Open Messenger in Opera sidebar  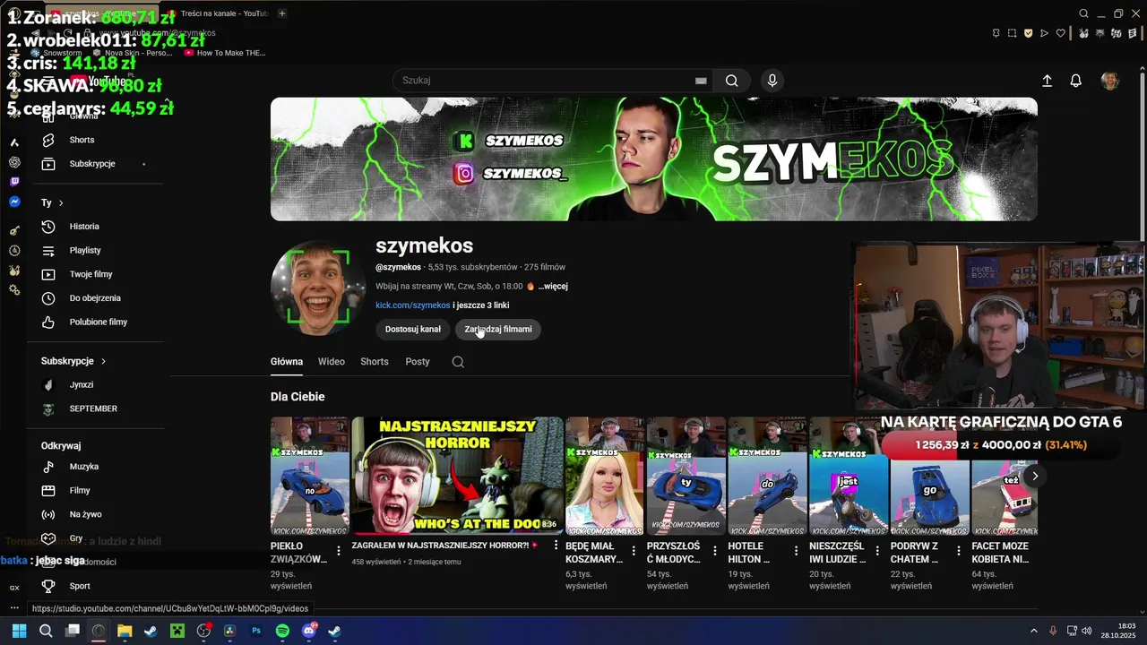[x=14, y=202]
